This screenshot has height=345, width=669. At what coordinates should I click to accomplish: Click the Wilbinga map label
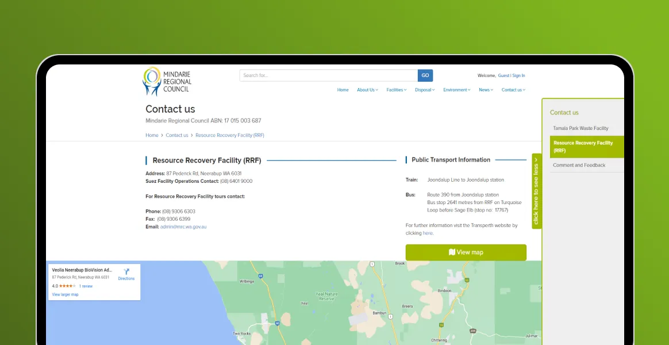click(x=247, y=281)
